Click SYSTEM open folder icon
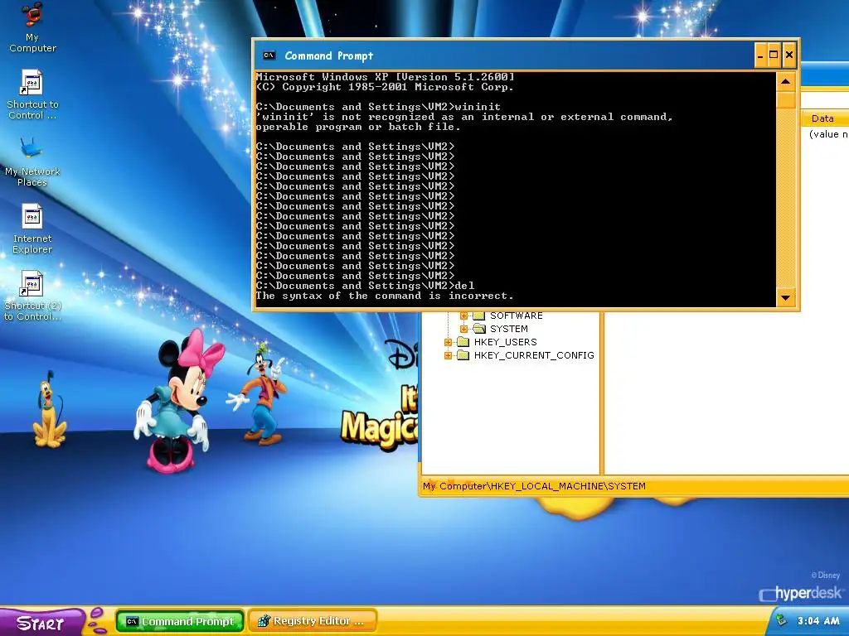This screenshot has width=849, height=636. pos(479,329)
